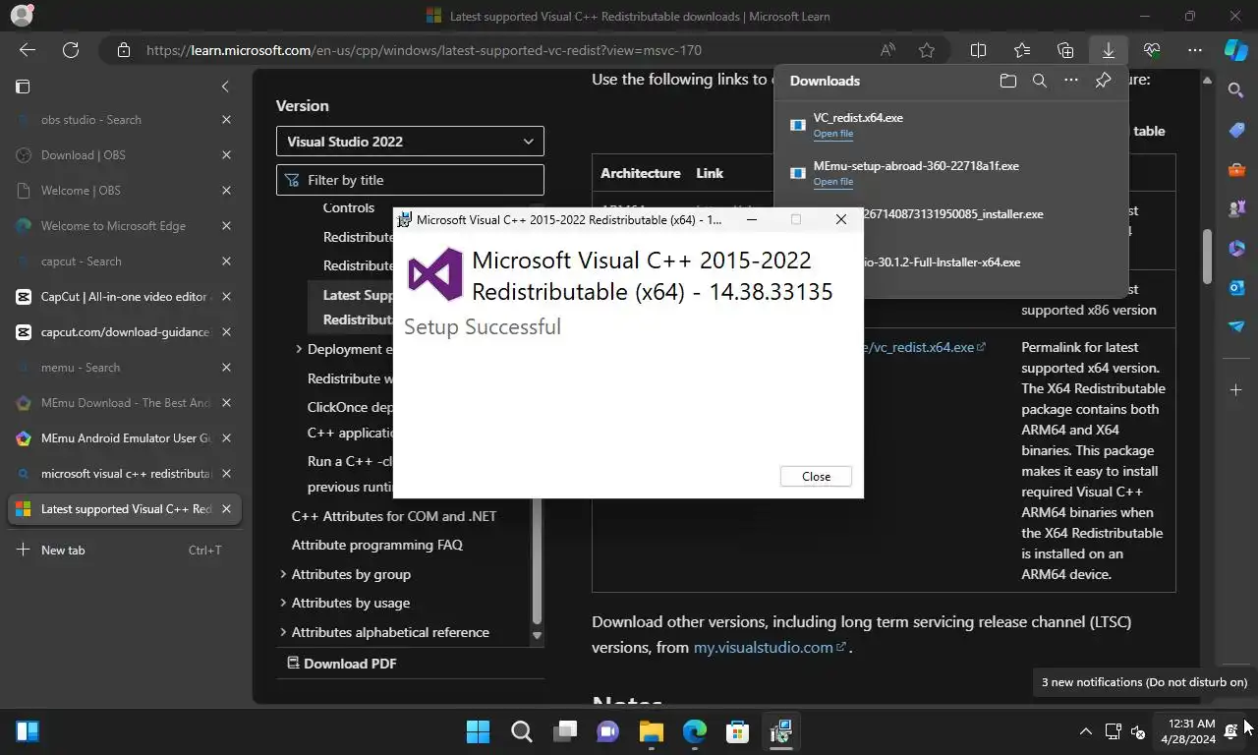Show hidden icons in system tray

tap(1085, 731)
